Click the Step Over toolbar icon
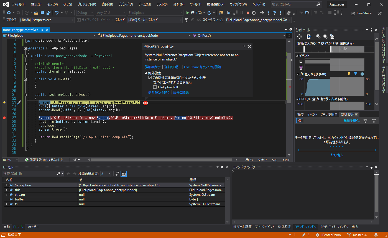 coord(274,13)
